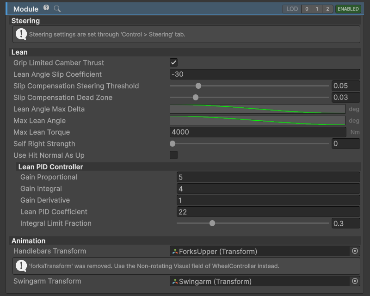Toggle LOD level 1 button

tap(317, 9)
